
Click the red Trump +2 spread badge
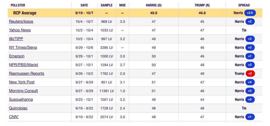pos(250,73)
